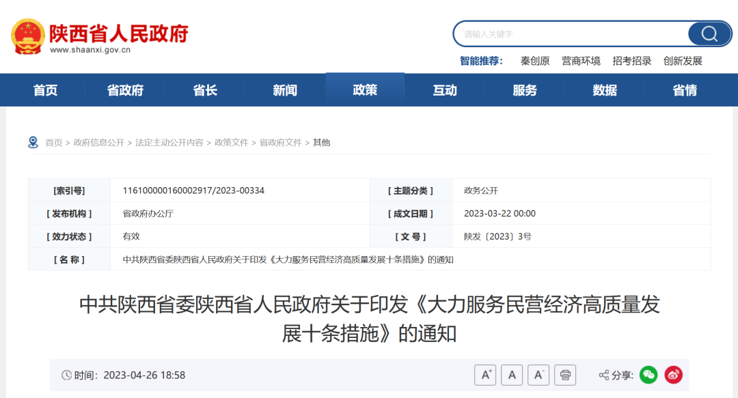Switch to the 政策 navigation tab
This screenshot has width=738, height=398.
pyautogui.click(x=365, y=89)
